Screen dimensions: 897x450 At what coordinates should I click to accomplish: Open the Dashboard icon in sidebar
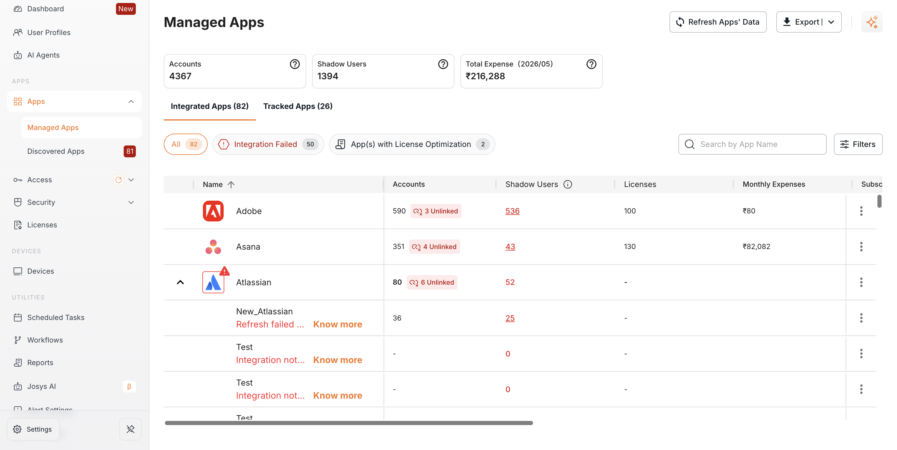click(x=18, y=9)
